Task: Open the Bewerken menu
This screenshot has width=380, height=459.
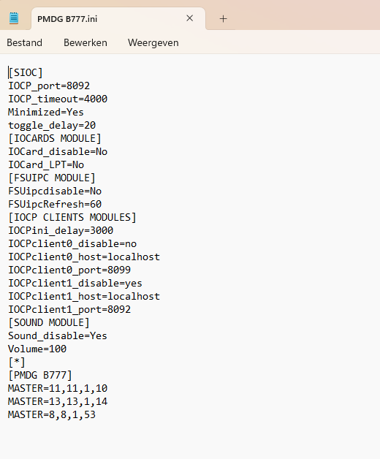Action: [85, 42]
